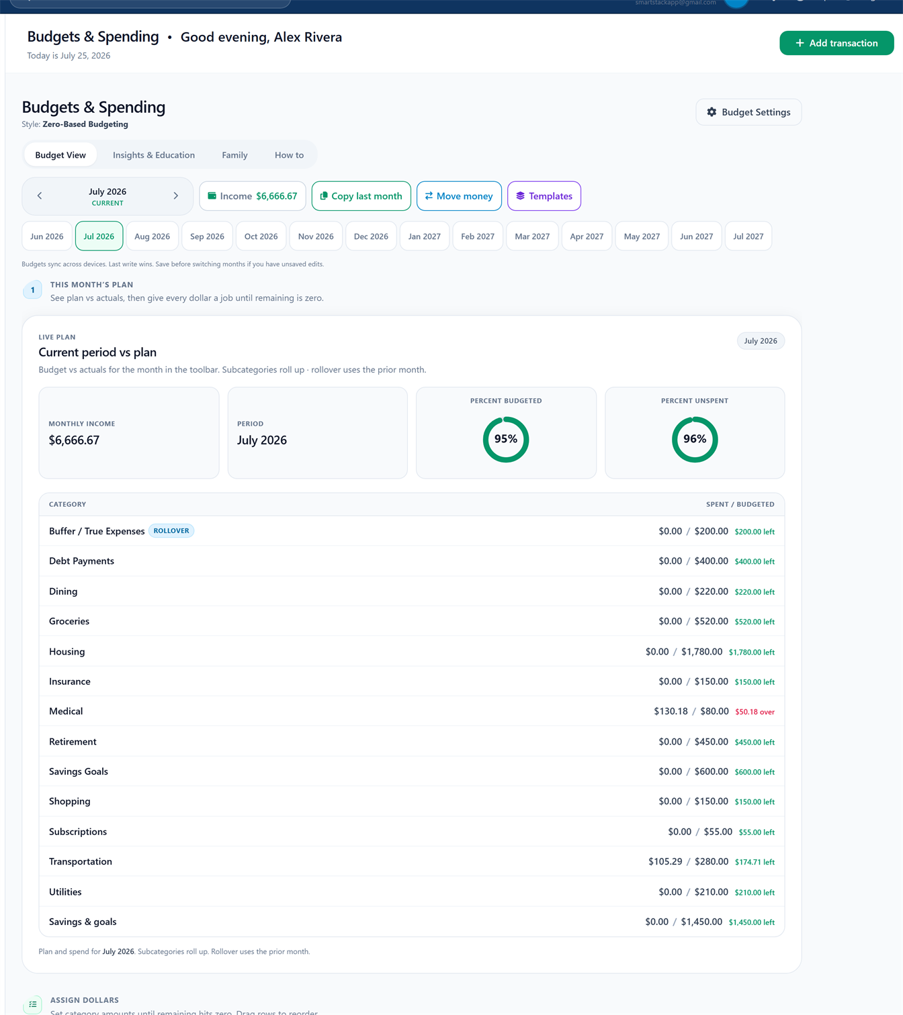The height and width of the screenshot is (1015, 903).
Task: Click the $50.18 over Medical amount
Action: point(755,712)
